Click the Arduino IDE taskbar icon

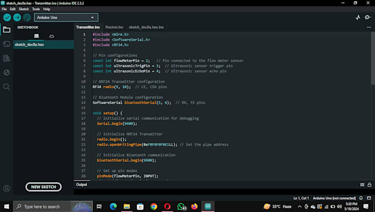pos(208,206)
